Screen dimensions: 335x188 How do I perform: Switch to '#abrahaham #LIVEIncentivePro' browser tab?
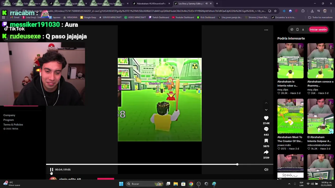coord(151,4)
